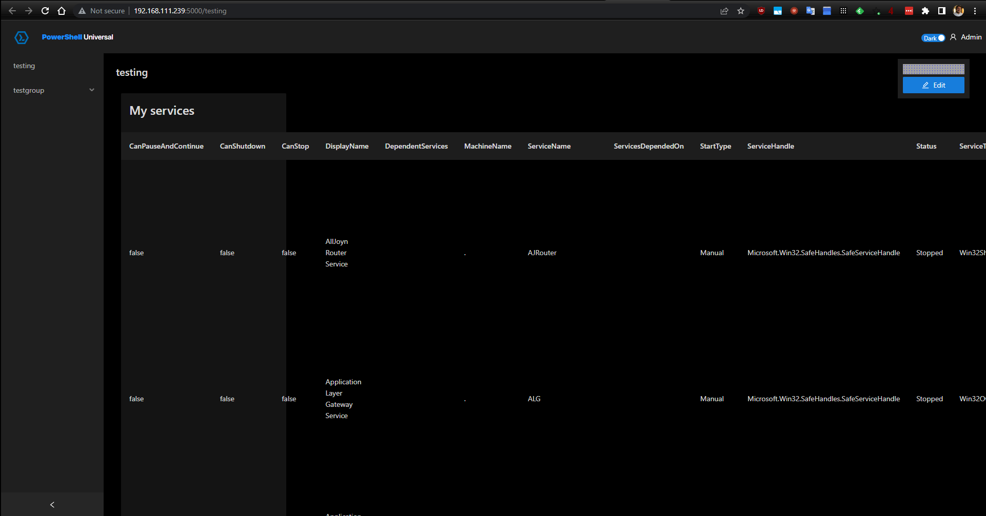
Task: Reload the page with the refresh icon
Action: click(45, 11)
